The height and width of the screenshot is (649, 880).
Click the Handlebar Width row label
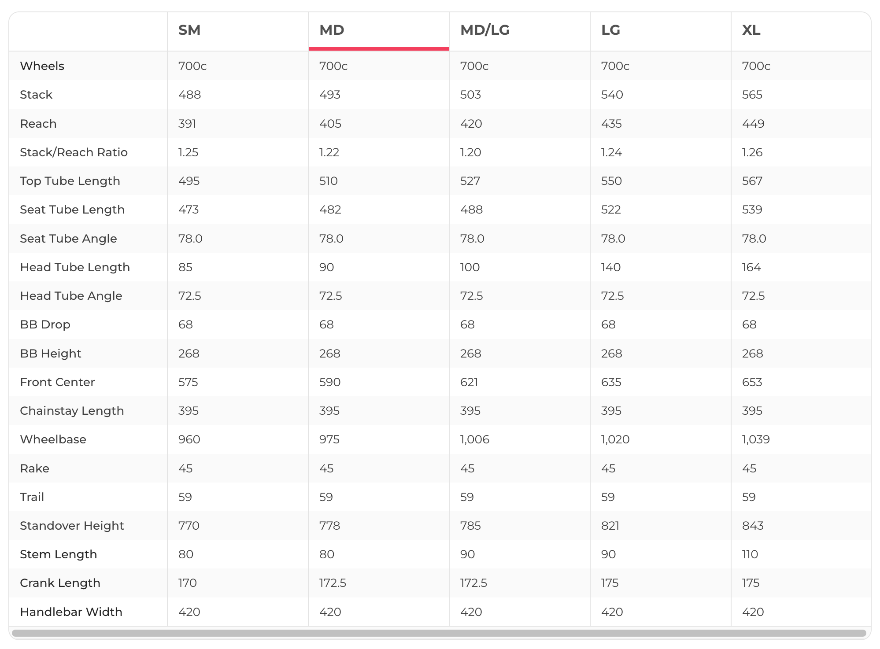(x=71, y=612)
